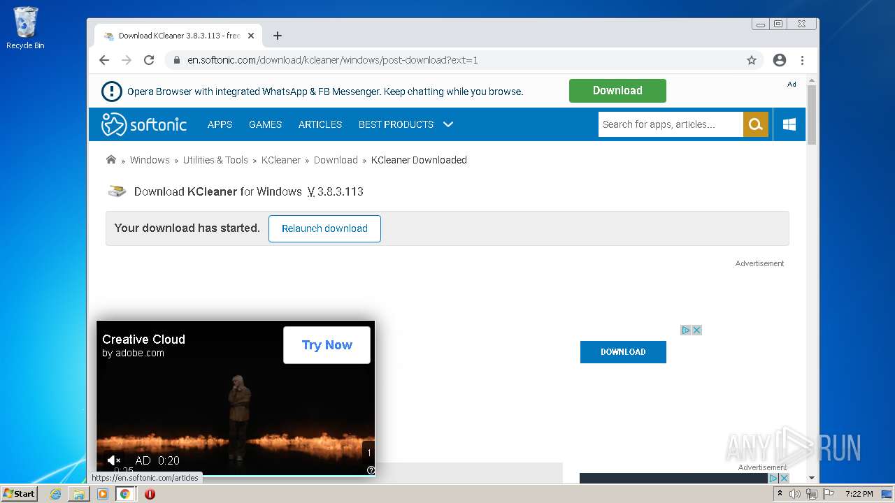
Task: Close the ad using AdChoices X icon
Action: tap(696, 330)
